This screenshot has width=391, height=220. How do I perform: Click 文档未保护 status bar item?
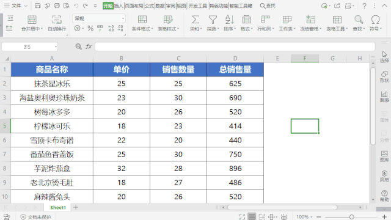(x=36, y=217)
